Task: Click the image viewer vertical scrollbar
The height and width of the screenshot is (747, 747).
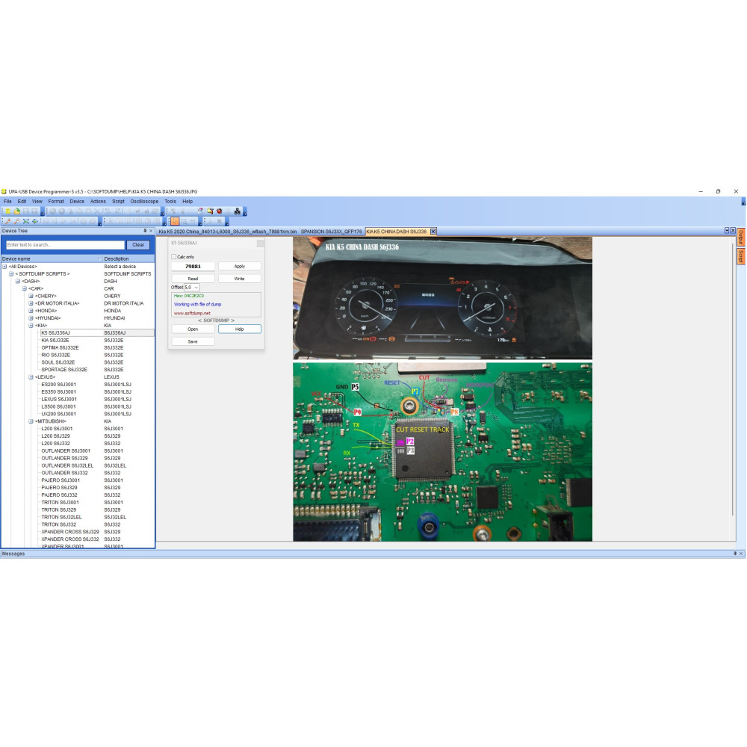Action: [x=733, y=379]
